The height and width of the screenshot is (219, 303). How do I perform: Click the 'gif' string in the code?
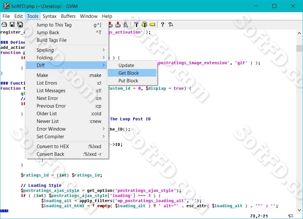point(241,63)
